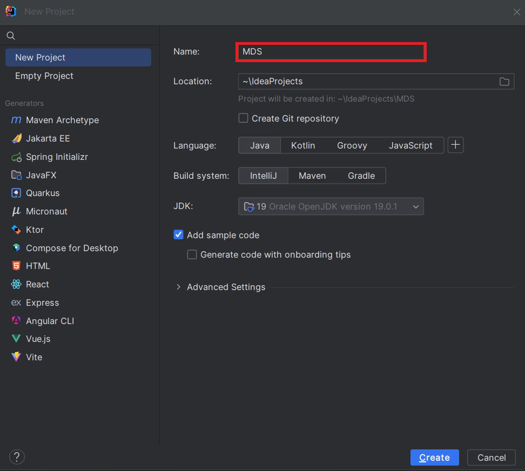Click the Create button
This screenshot has width=525, height=471.
[434, 457]
